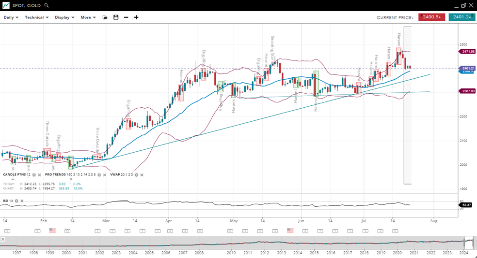Image resolution: width=477 pixels, height=258 pixels.
Task: Remove the CANDLE PTNS indicator
Action: point(40,175)
